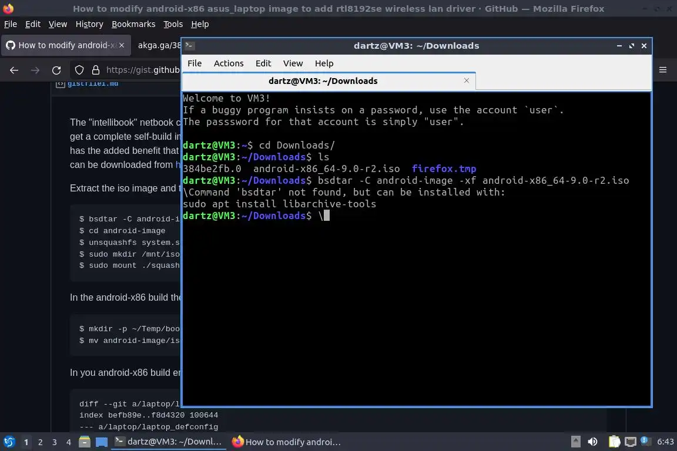Open the terminal View menu
Image resolution: width=677 pixels, height=451 pixels.
[293, 63]
